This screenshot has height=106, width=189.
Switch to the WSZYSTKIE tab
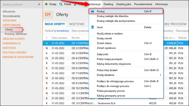tap(77, 24)
